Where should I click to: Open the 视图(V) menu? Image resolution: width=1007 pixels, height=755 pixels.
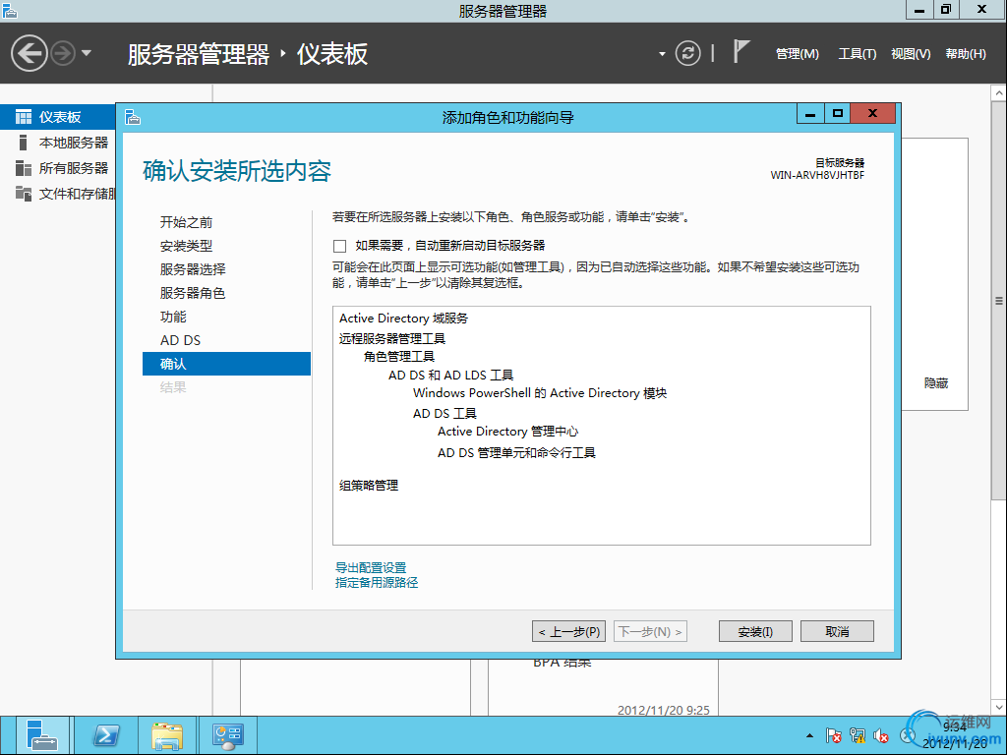[x=911, y=54]
